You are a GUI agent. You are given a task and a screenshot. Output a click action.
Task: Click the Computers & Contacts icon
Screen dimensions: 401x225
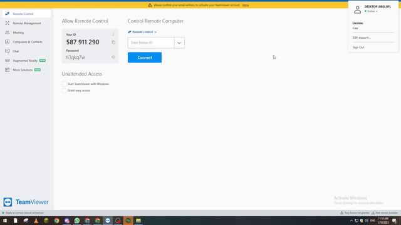pyautogui.click(x=7, y=42)
